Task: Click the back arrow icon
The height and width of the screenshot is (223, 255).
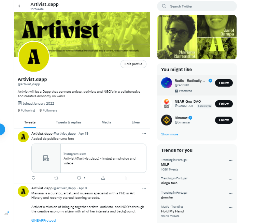Action: pos(20,6)
